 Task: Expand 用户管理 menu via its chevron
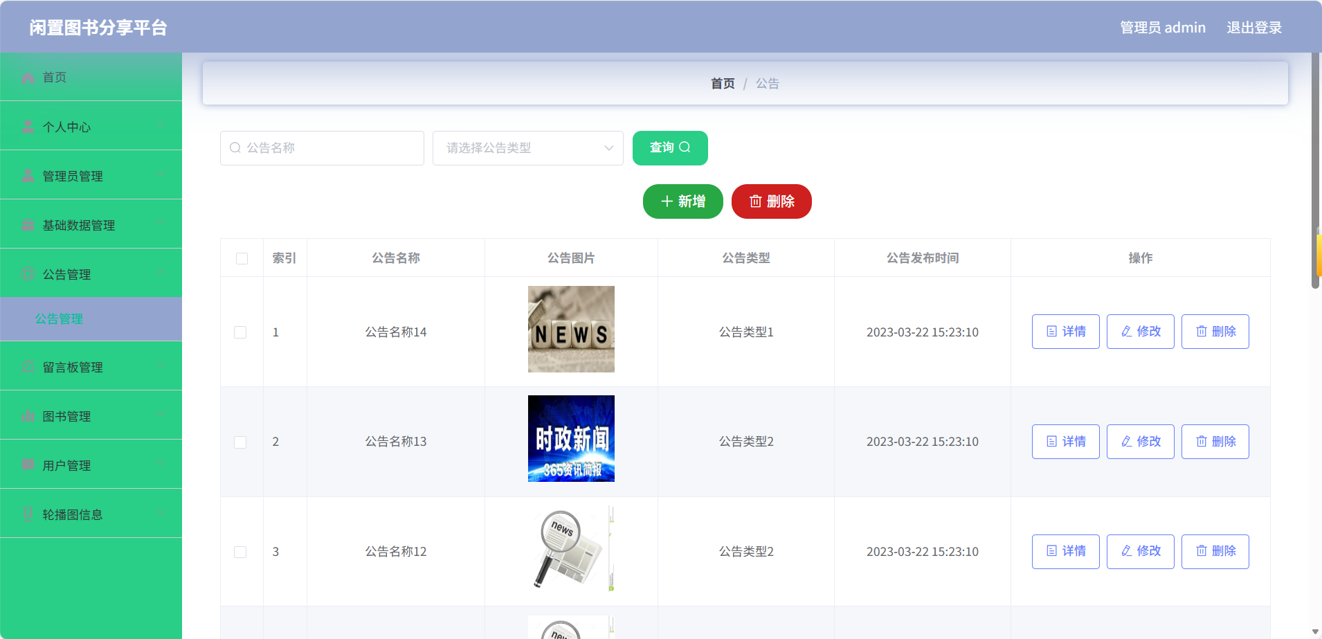click(161, 464)
